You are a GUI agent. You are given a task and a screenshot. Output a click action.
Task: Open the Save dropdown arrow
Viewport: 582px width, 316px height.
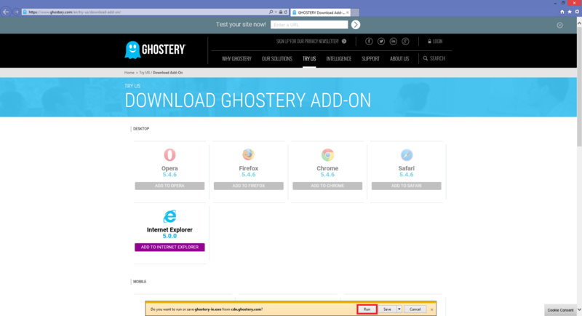click(399, 309)
